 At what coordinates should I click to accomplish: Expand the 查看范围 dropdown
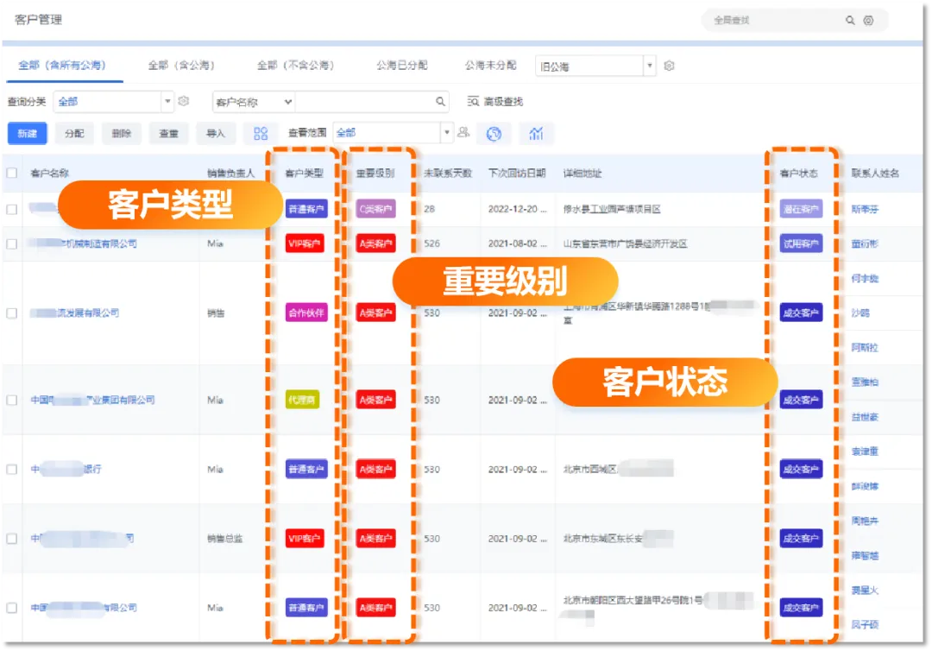click(x=446, y=133)
